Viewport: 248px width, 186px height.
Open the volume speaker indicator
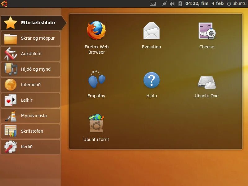tap(172, 4)
